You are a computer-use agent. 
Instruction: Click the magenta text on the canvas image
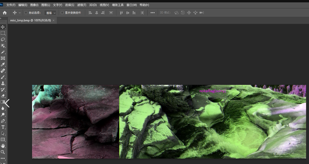tap(212, 91)
